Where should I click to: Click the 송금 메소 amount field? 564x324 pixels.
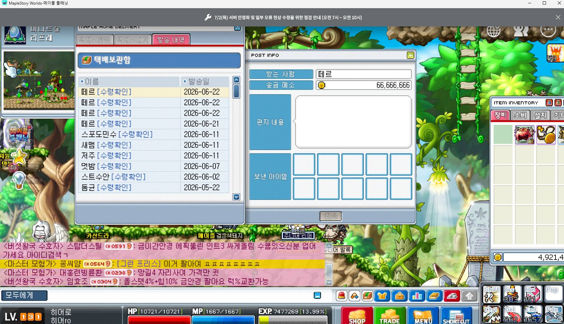tap(364, 85)
